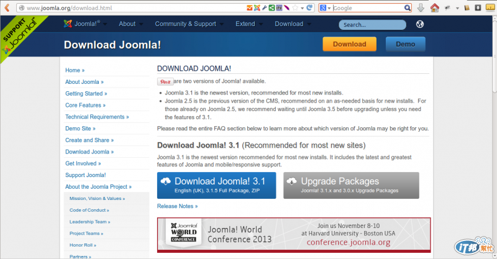Open the downloads arrow in toolbar
This screenshot has width=497, height=259.
(421, 7)
